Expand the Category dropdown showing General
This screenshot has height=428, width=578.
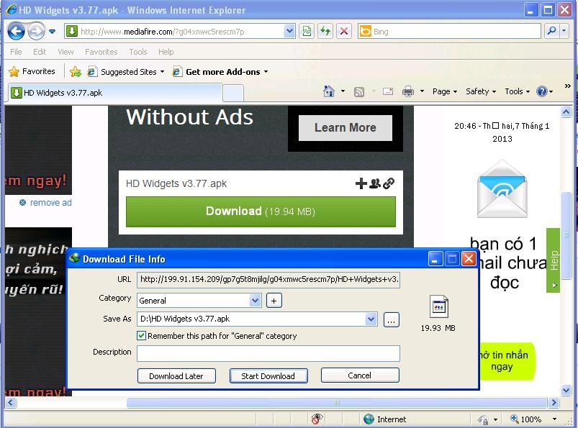point(255,301)
